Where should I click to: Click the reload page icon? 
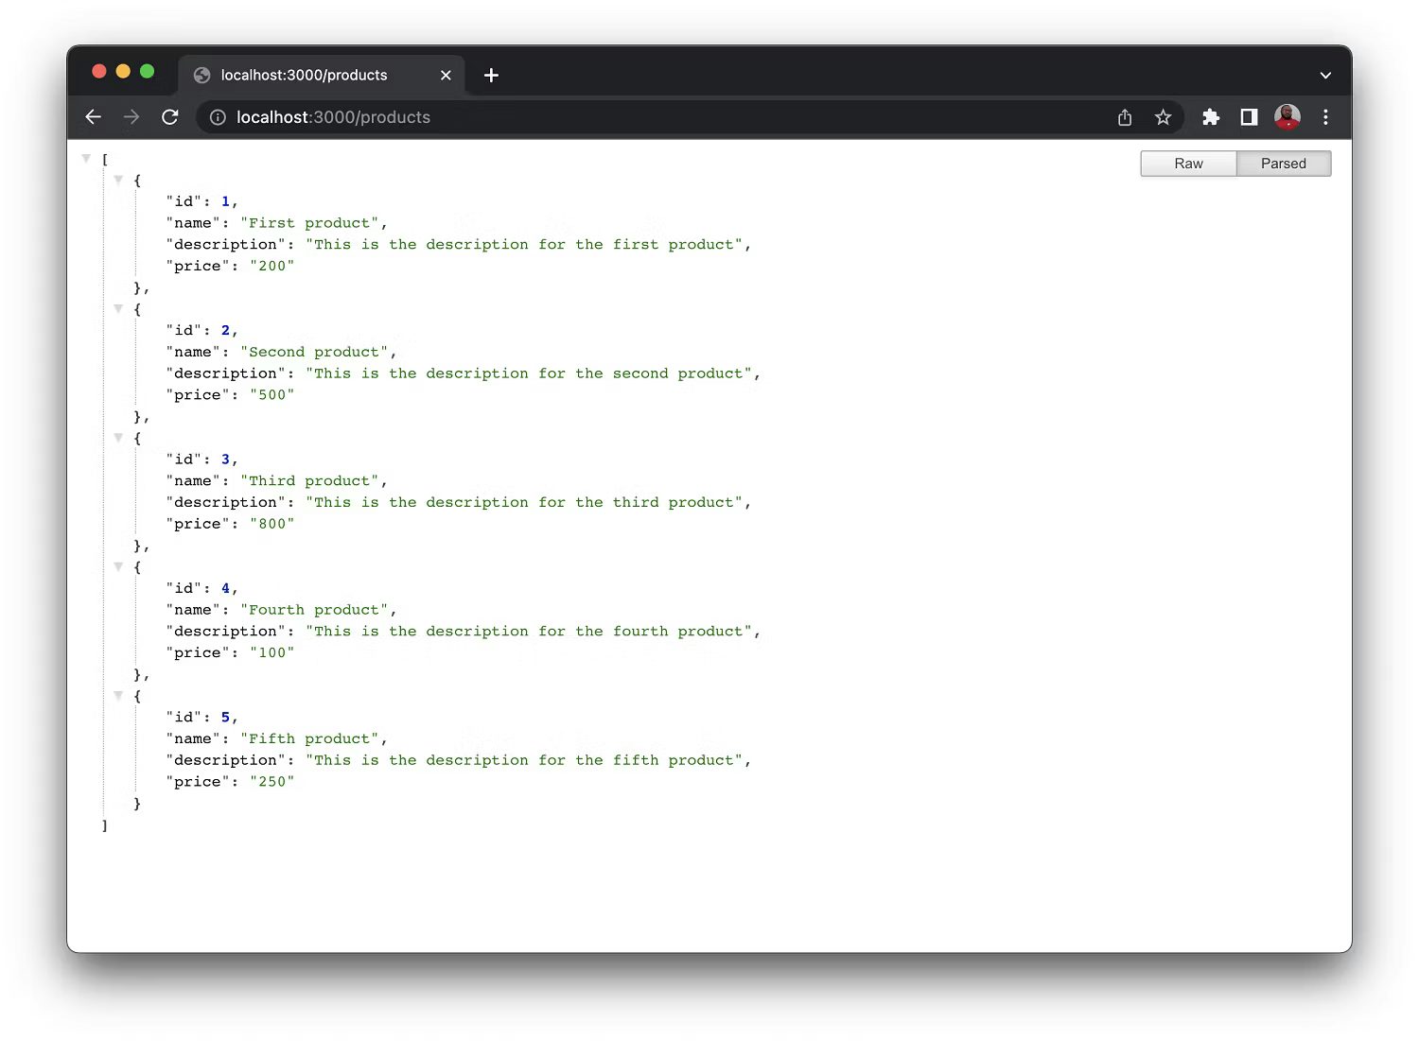(170, 116)
